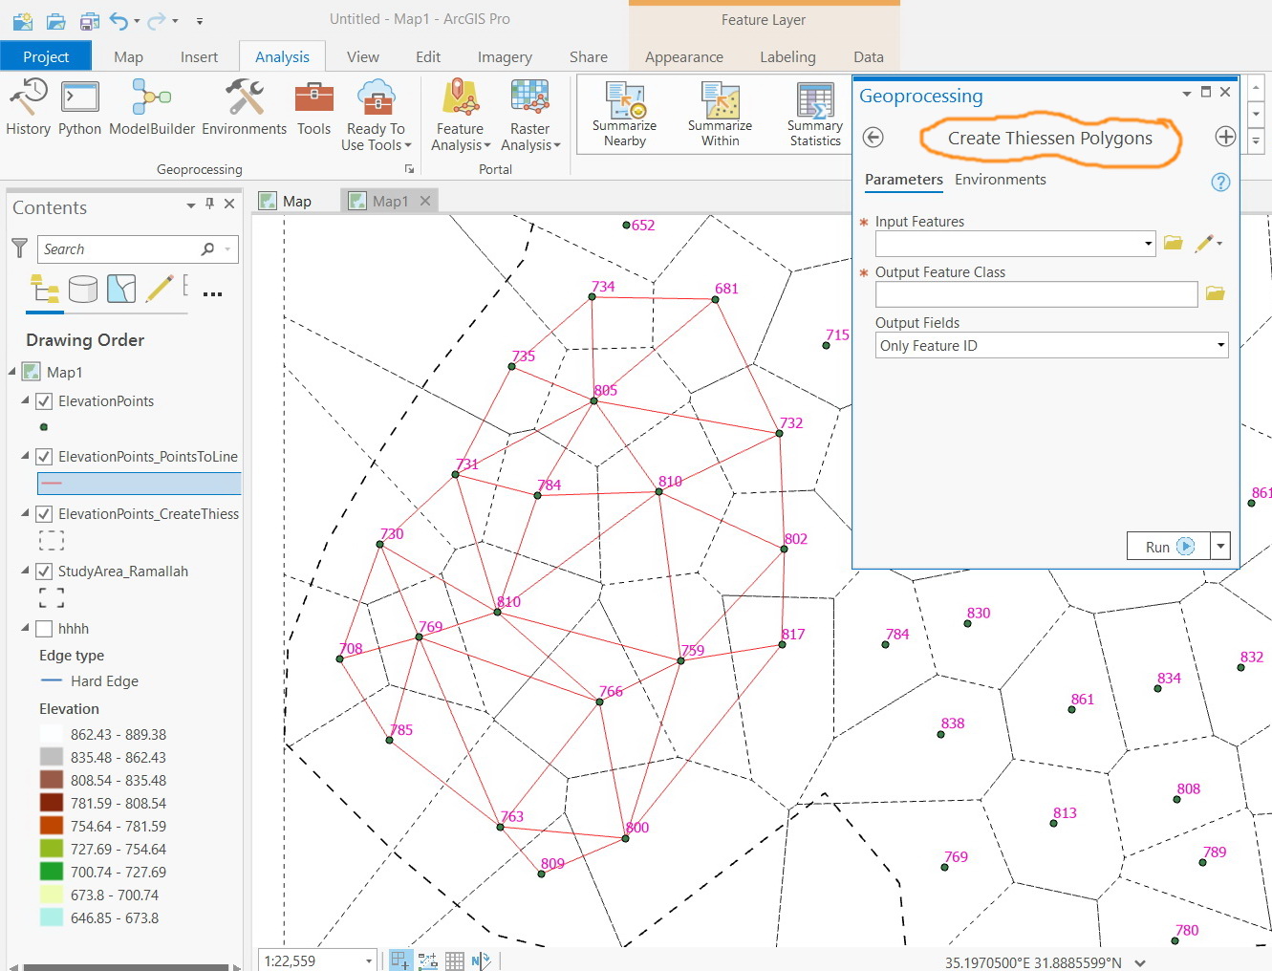The height and width of the screenshot is (971, 1272).
Task: Switch to Environments tab in Geoprocessing
Action: (x=1000, y=180)
